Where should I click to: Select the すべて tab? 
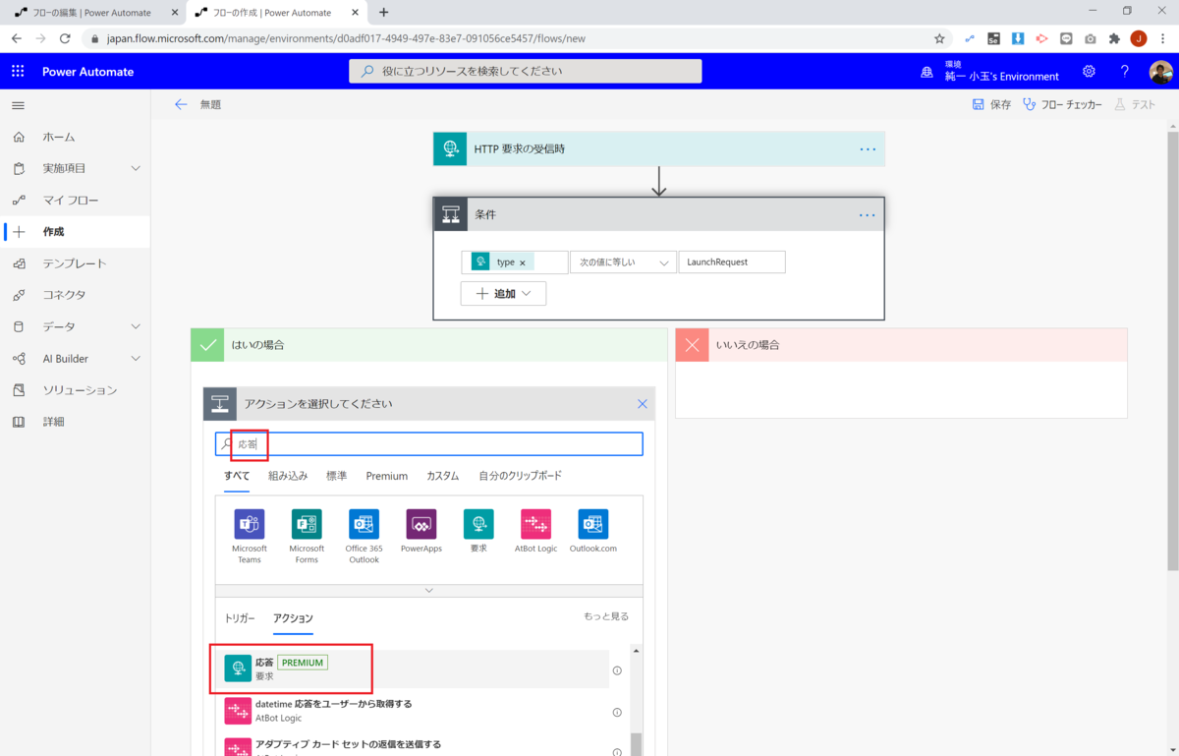[x=237, y=476]
